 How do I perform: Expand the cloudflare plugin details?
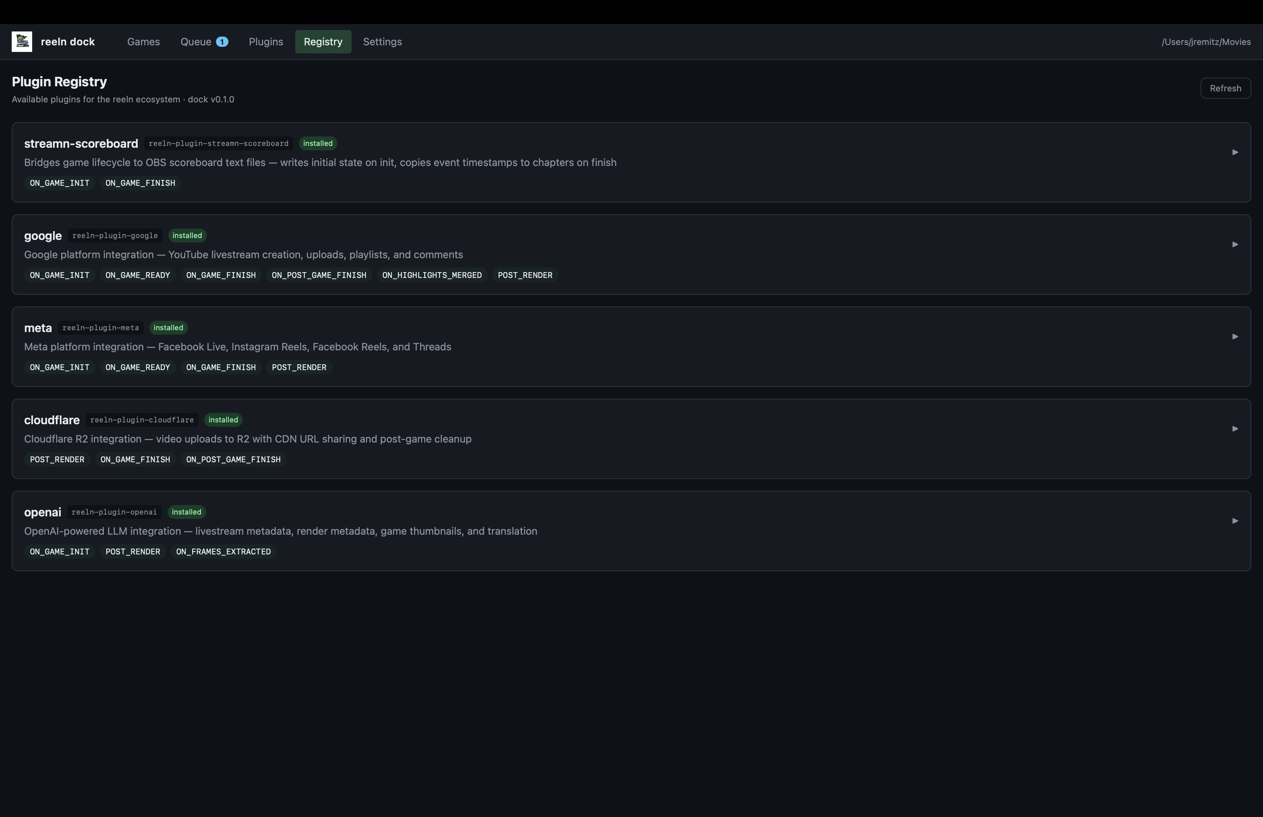[1235, 428]
